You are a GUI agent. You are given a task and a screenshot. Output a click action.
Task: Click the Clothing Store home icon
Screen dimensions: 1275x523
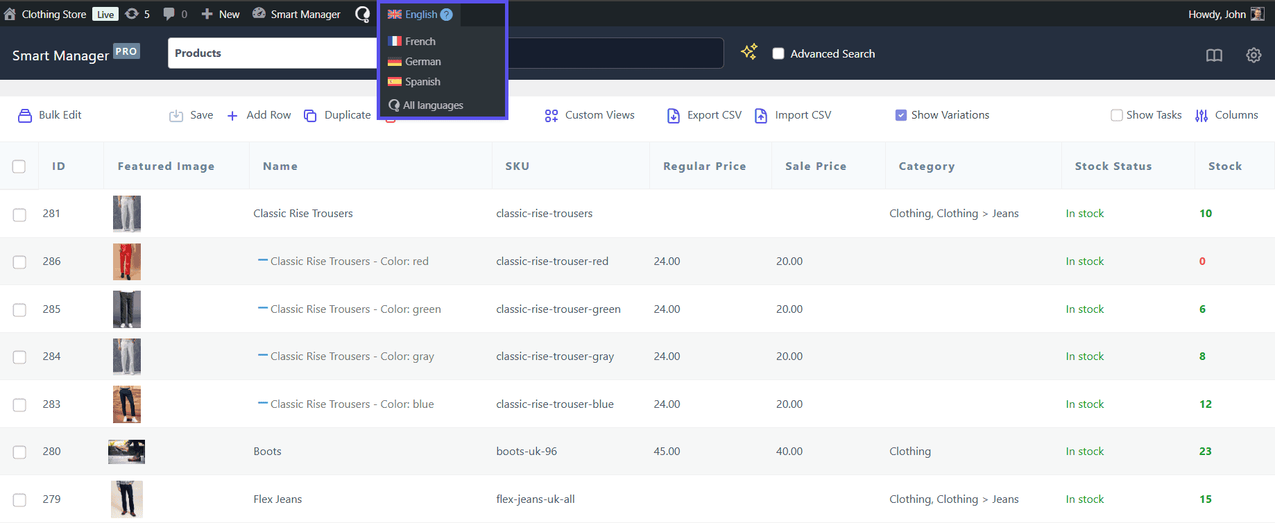click(x=10, y=14)
